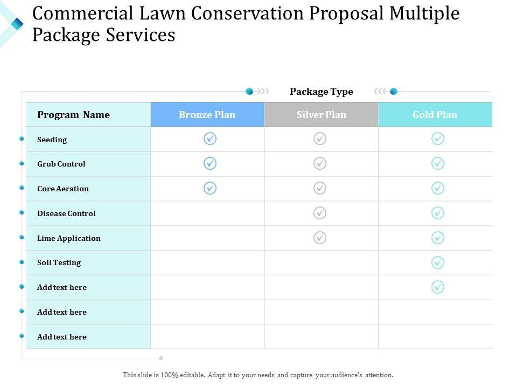The width and height of the screenshot is (517, 388).
Task: Click the blue diamond icon by the title
Action: [17, 24]
